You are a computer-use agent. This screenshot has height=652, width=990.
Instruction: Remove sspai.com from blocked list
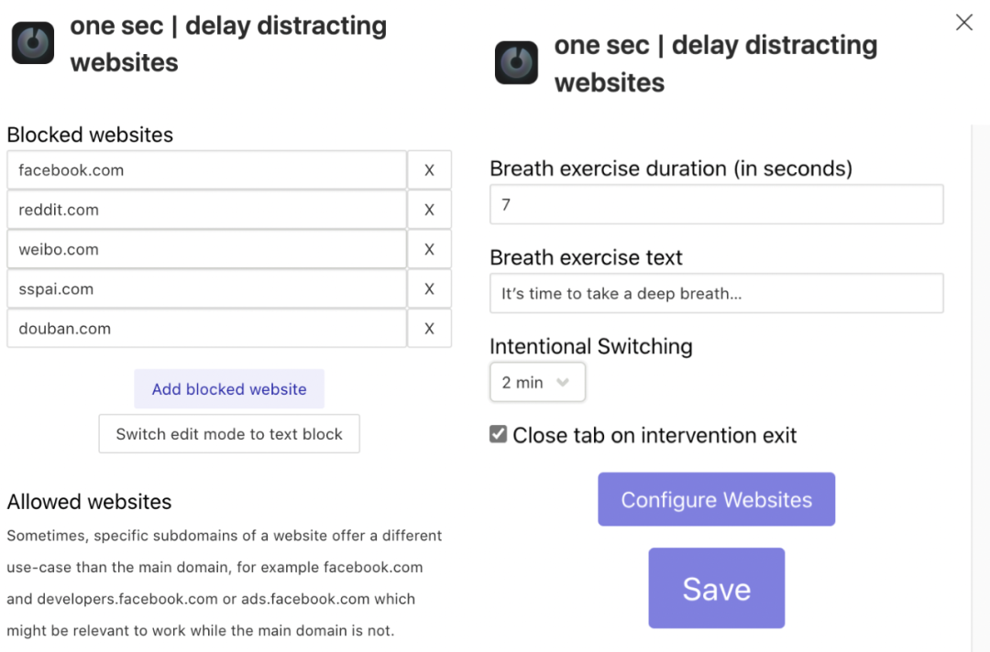[x=429, y=289]
